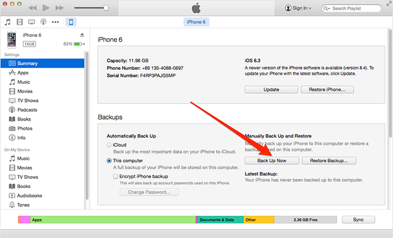
Task: Open the Sign In account dropdown
Action: (x=298, y=8)
